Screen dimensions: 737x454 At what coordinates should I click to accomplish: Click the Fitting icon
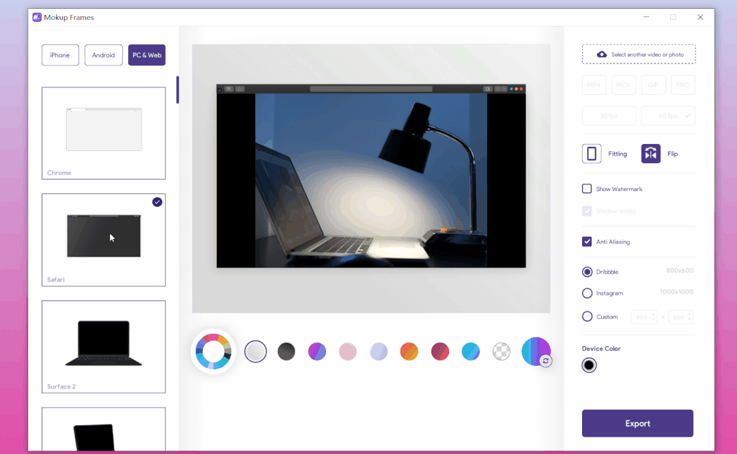click(x=591, y=154)
